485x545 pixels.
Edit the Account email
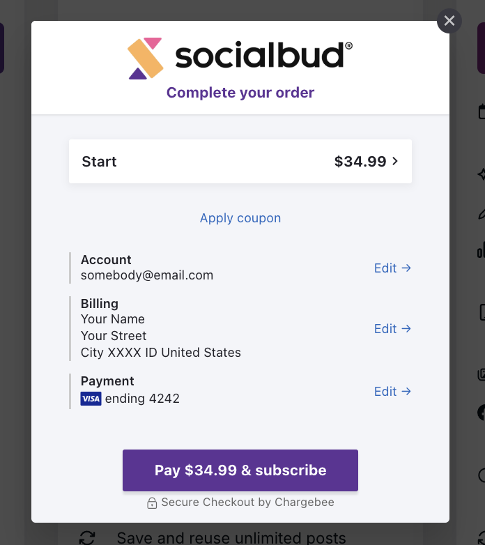pos(392,268)
